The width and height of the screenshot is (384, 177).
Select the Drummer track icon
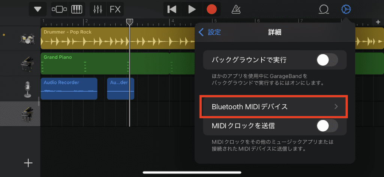[x=27, y=38]
